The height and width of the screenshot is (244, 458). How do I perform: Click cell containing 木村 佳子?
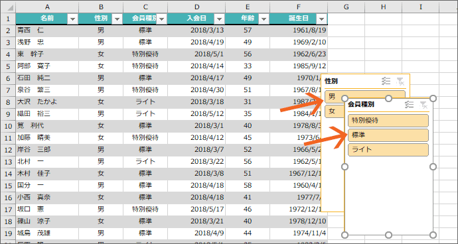coord(47,174)
